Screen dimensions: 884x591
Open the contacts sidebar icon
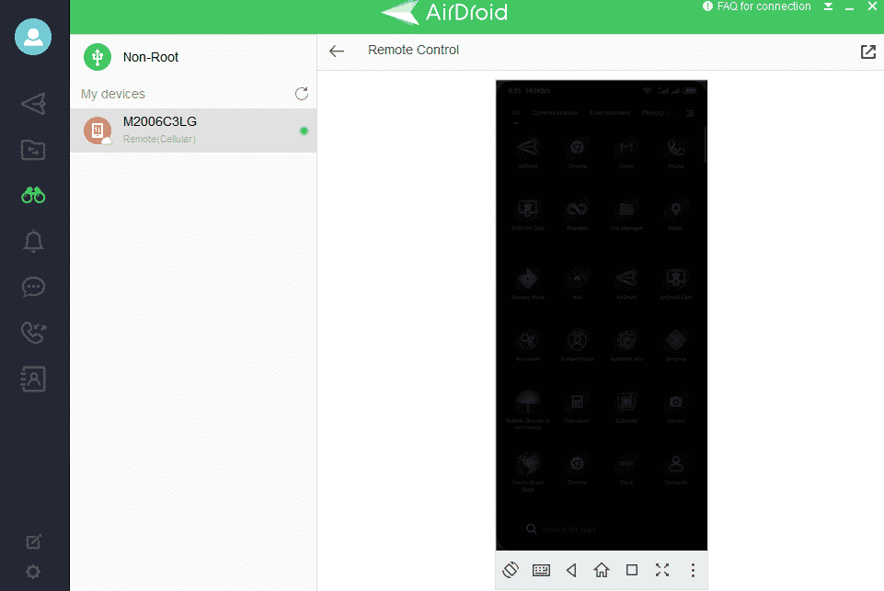click(x=33, y=379)
